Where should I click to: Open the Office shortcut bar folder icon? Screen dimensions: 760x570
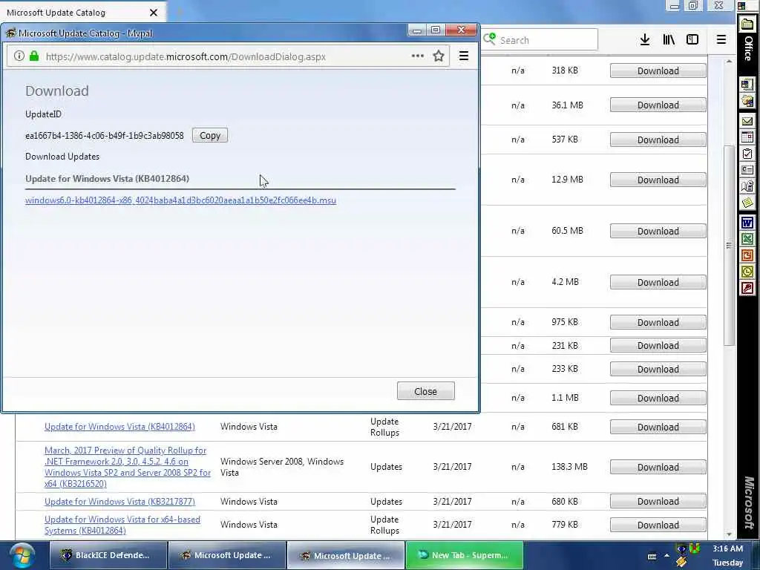pyautogui.click(x=747, y=23)
